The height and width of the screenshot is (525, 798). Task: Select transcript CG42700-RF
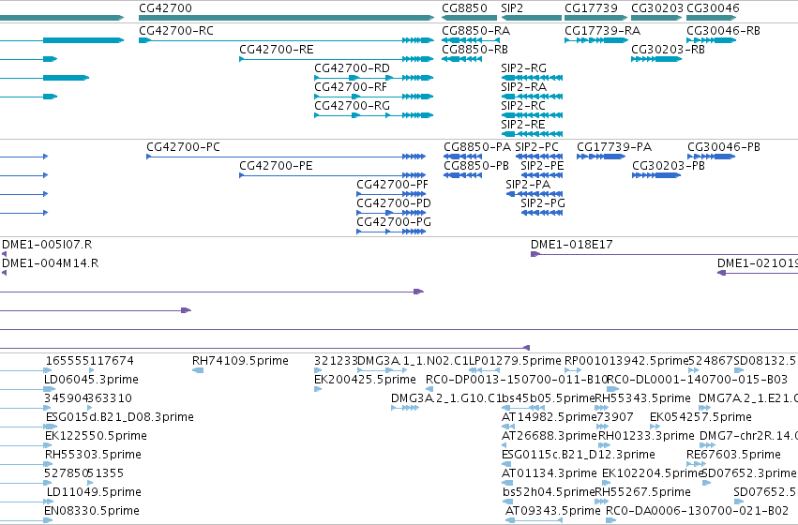351,87
